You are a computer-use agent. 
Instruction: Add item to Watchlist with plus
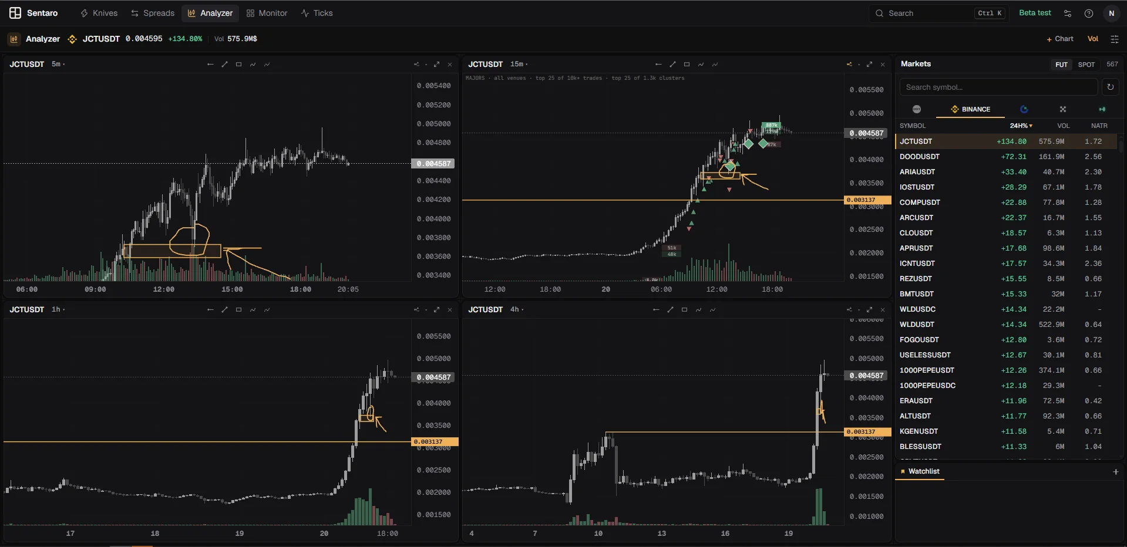1116,472
